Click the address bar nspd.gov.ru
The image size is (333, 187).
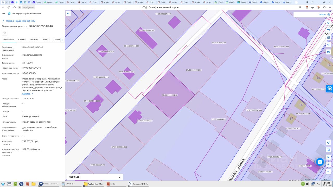tap(28, 7)
